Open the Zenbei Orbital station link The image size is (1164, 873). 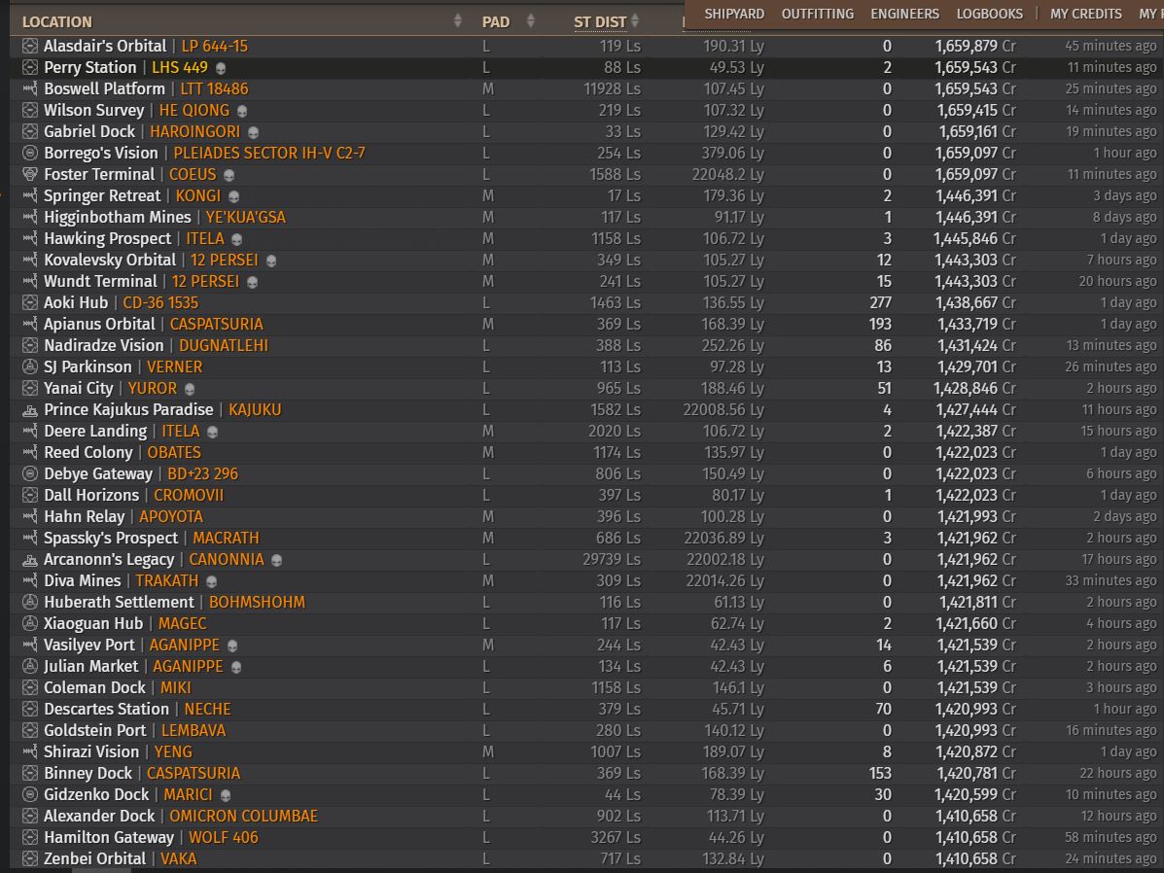(x=95, y=858)
